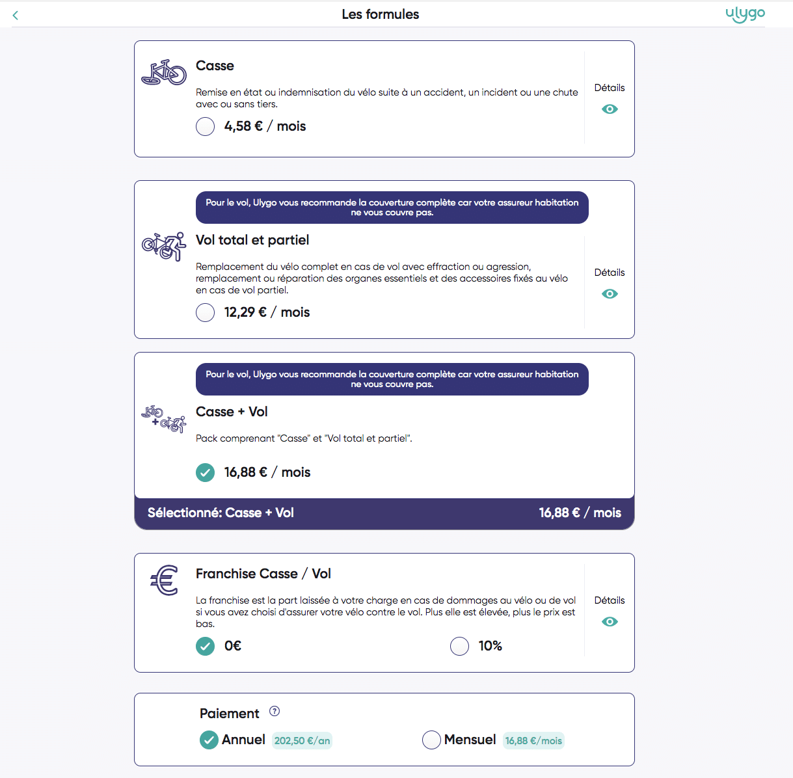Click the Sélectionné: Casse + Vol summary bar
The height and width of the screenshot is (778, 793).
(x=384, y=513)
